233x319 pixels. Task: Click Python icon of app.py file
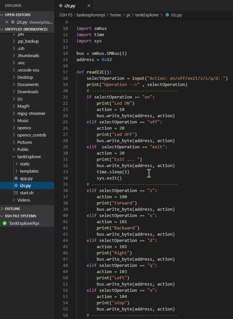point(16,178)
